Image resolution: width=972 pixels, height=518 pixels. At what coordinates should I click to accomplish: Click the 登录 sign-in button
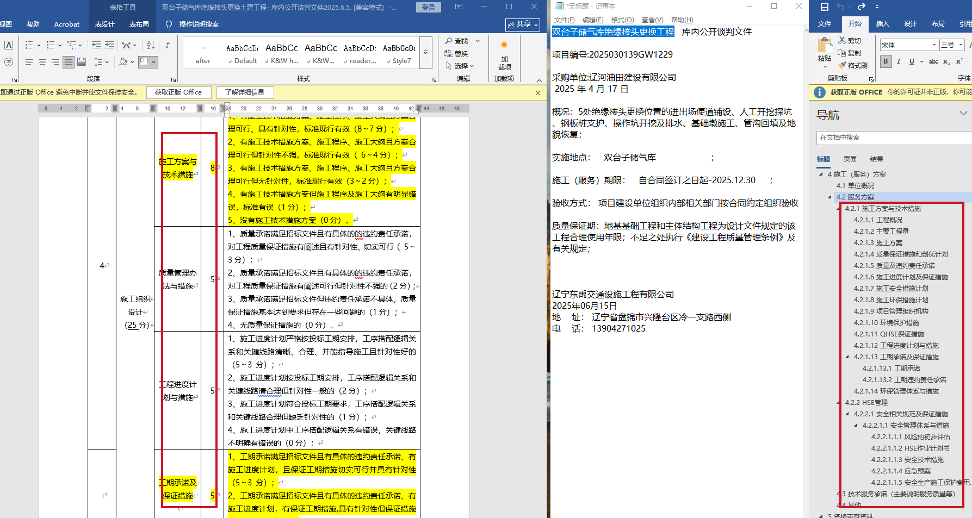click(429, 7)
